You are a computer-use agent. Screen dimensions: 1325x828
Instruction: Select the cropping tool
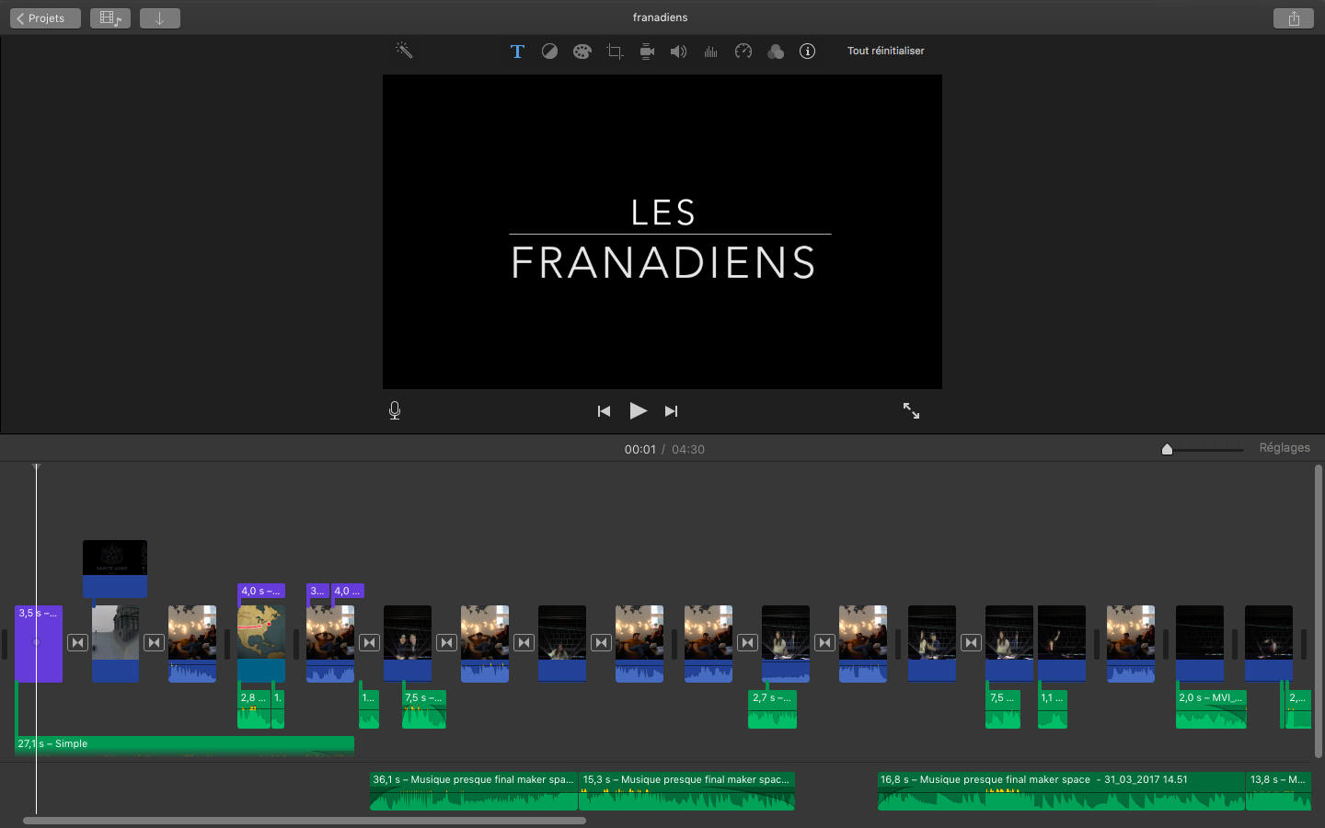(x=614, y=51)
